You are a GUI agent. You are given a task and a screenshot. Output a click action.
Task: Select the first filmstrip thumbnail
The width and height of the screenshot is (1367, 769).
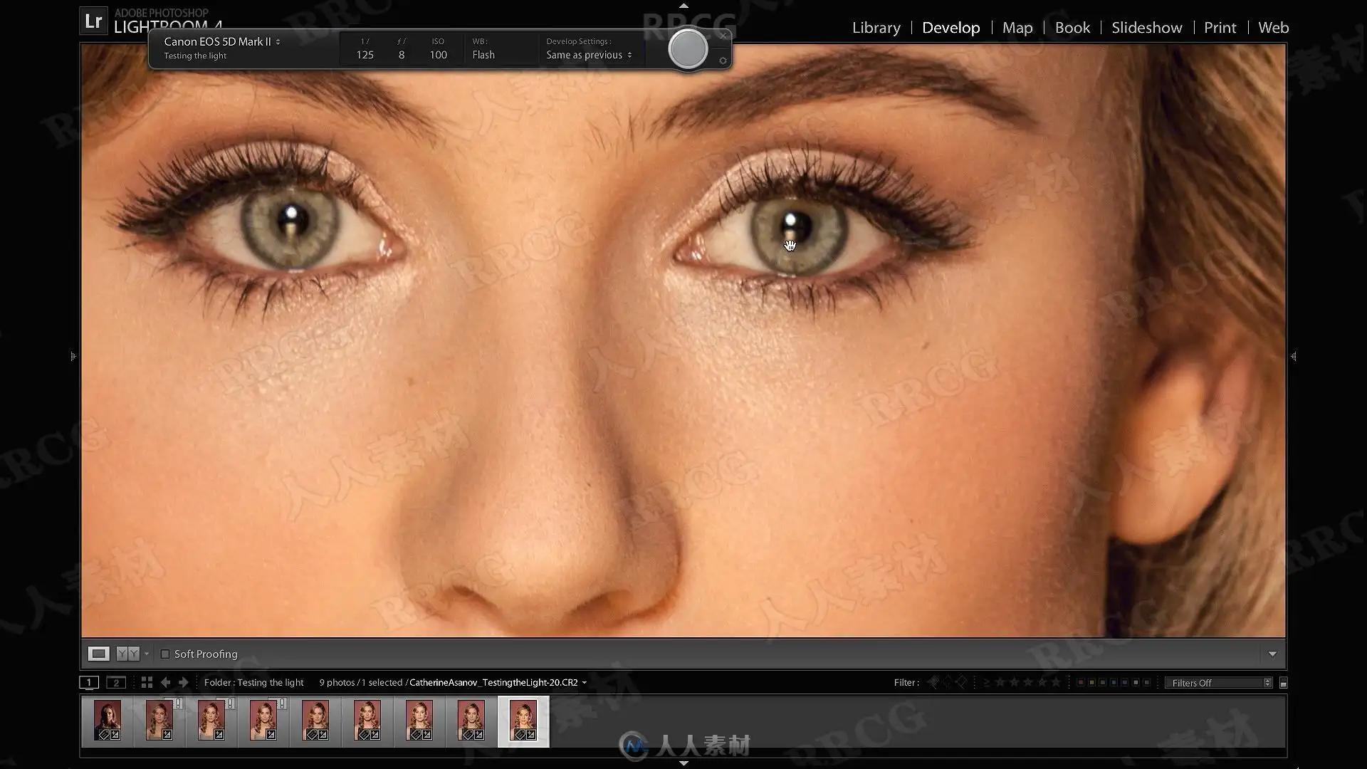(x=108, y=721)
